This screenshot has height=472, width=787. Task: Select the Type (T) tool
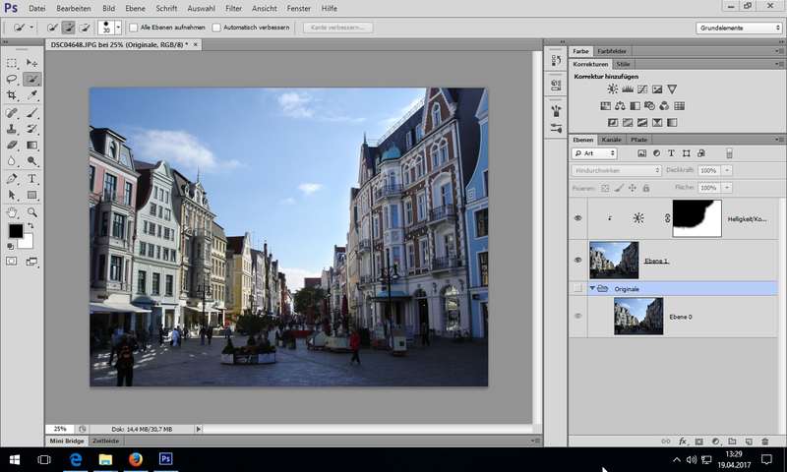[32, 179]
